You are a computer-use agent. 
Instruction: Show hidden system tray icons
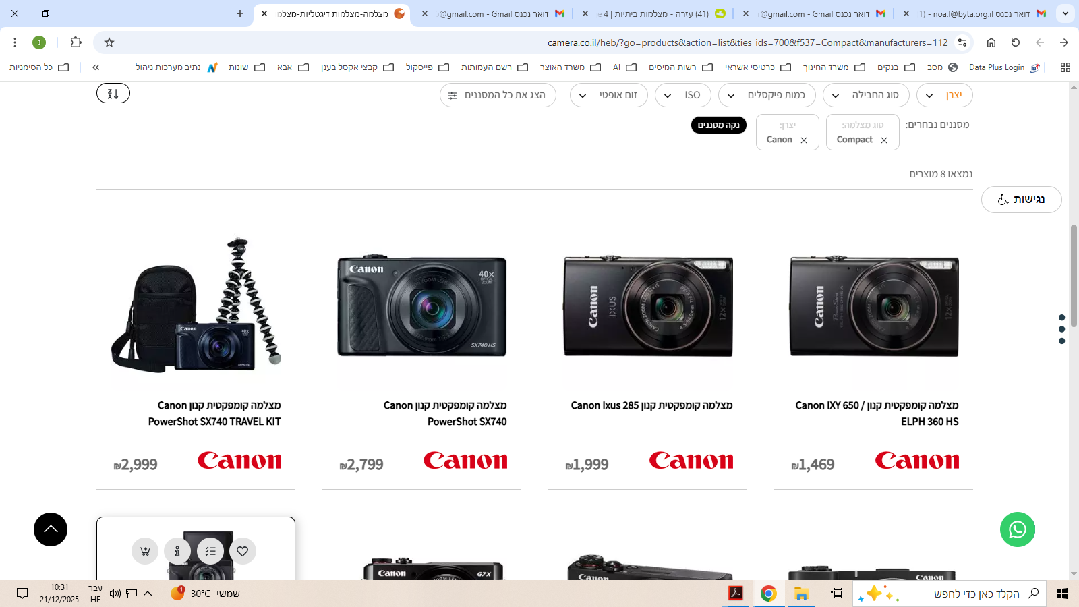pos(148,594)
